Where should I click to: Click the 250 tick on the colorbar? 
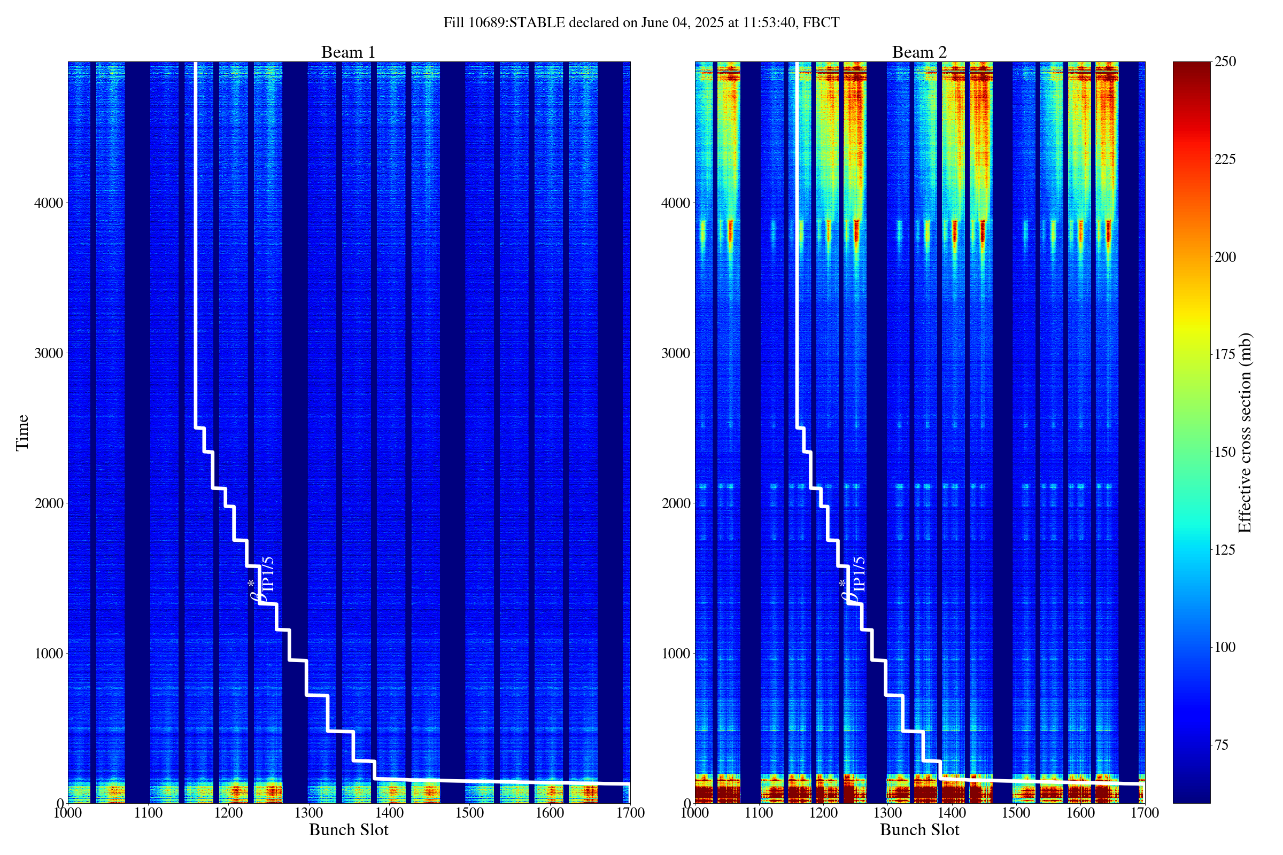[1225, 61]
